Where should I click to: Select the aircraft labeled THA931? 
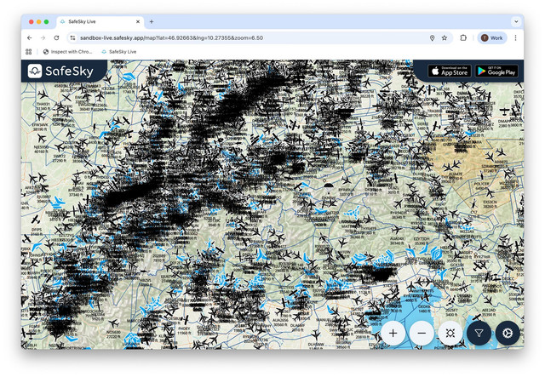(43, 94)
